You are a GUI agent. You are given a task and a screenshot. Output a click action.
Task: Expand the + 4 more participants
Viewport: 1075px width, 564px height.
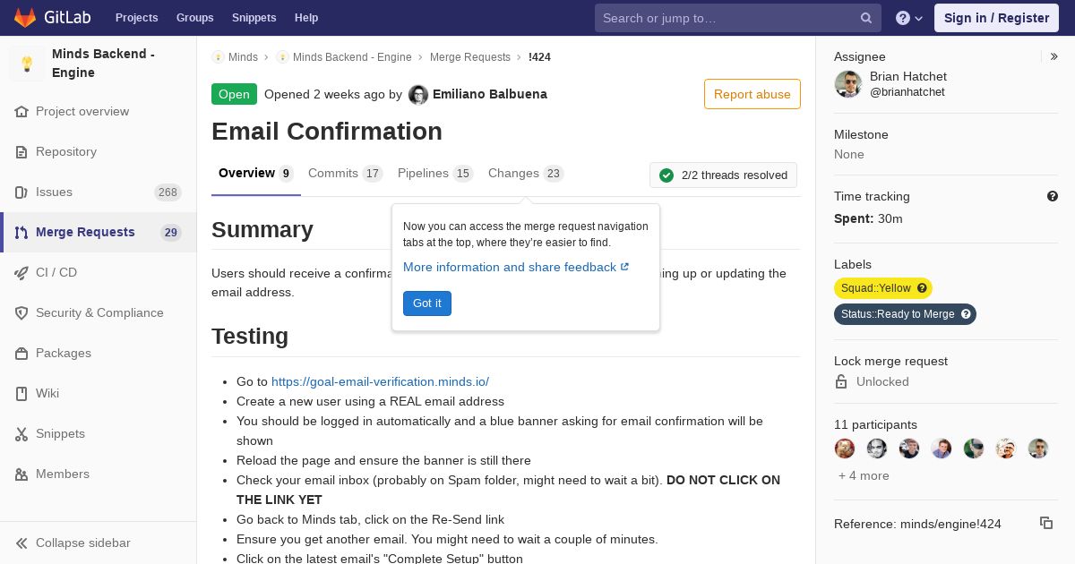[x=864, y=475]
